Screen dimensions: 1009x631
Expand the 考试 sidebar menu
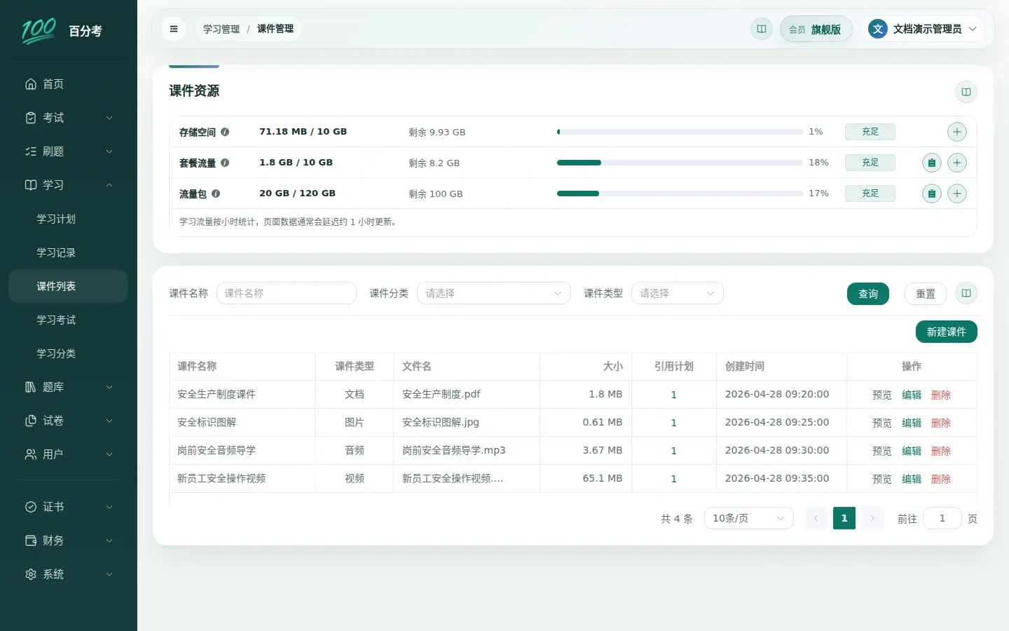pos(68,118)
